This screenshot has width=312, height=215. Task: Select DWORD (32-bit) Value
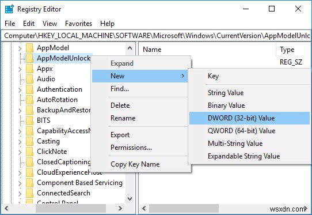coord(249,118)
